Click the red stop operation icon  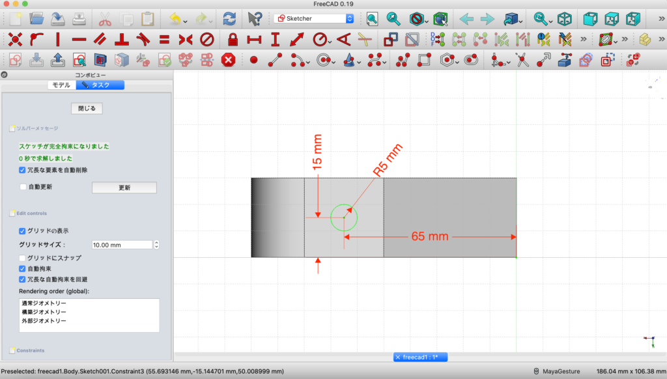click(229, 60)
